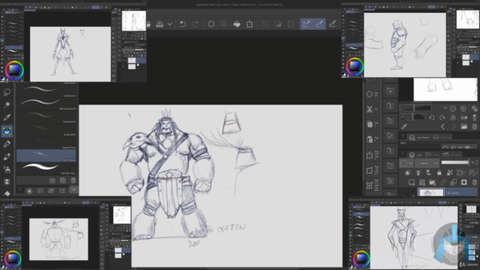Select the highlighted Pencil tool icon
The image size is (480, 270).
(x=7, y=131)
